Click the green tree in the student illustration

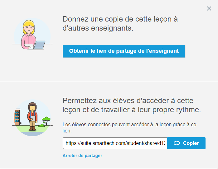(46, 119)
